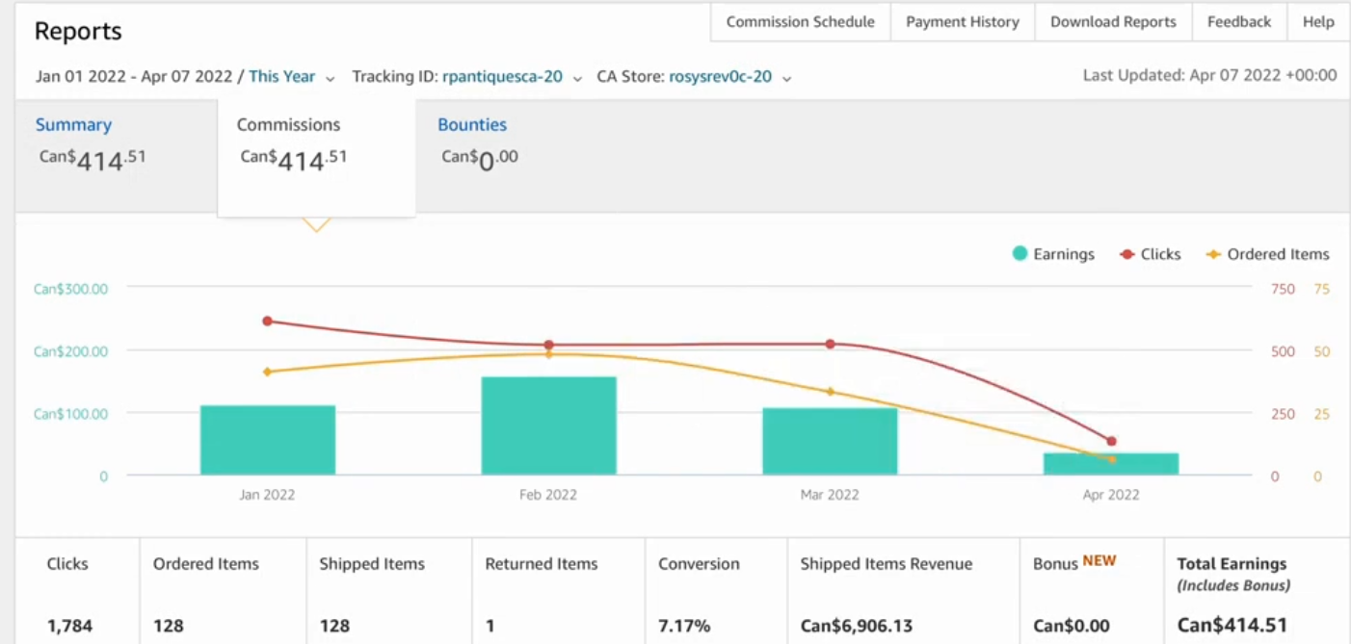Viewport: 1351px width, 644px height.
Task: Click the Feb 2022 axis label
Action: (x=548, y=495)
